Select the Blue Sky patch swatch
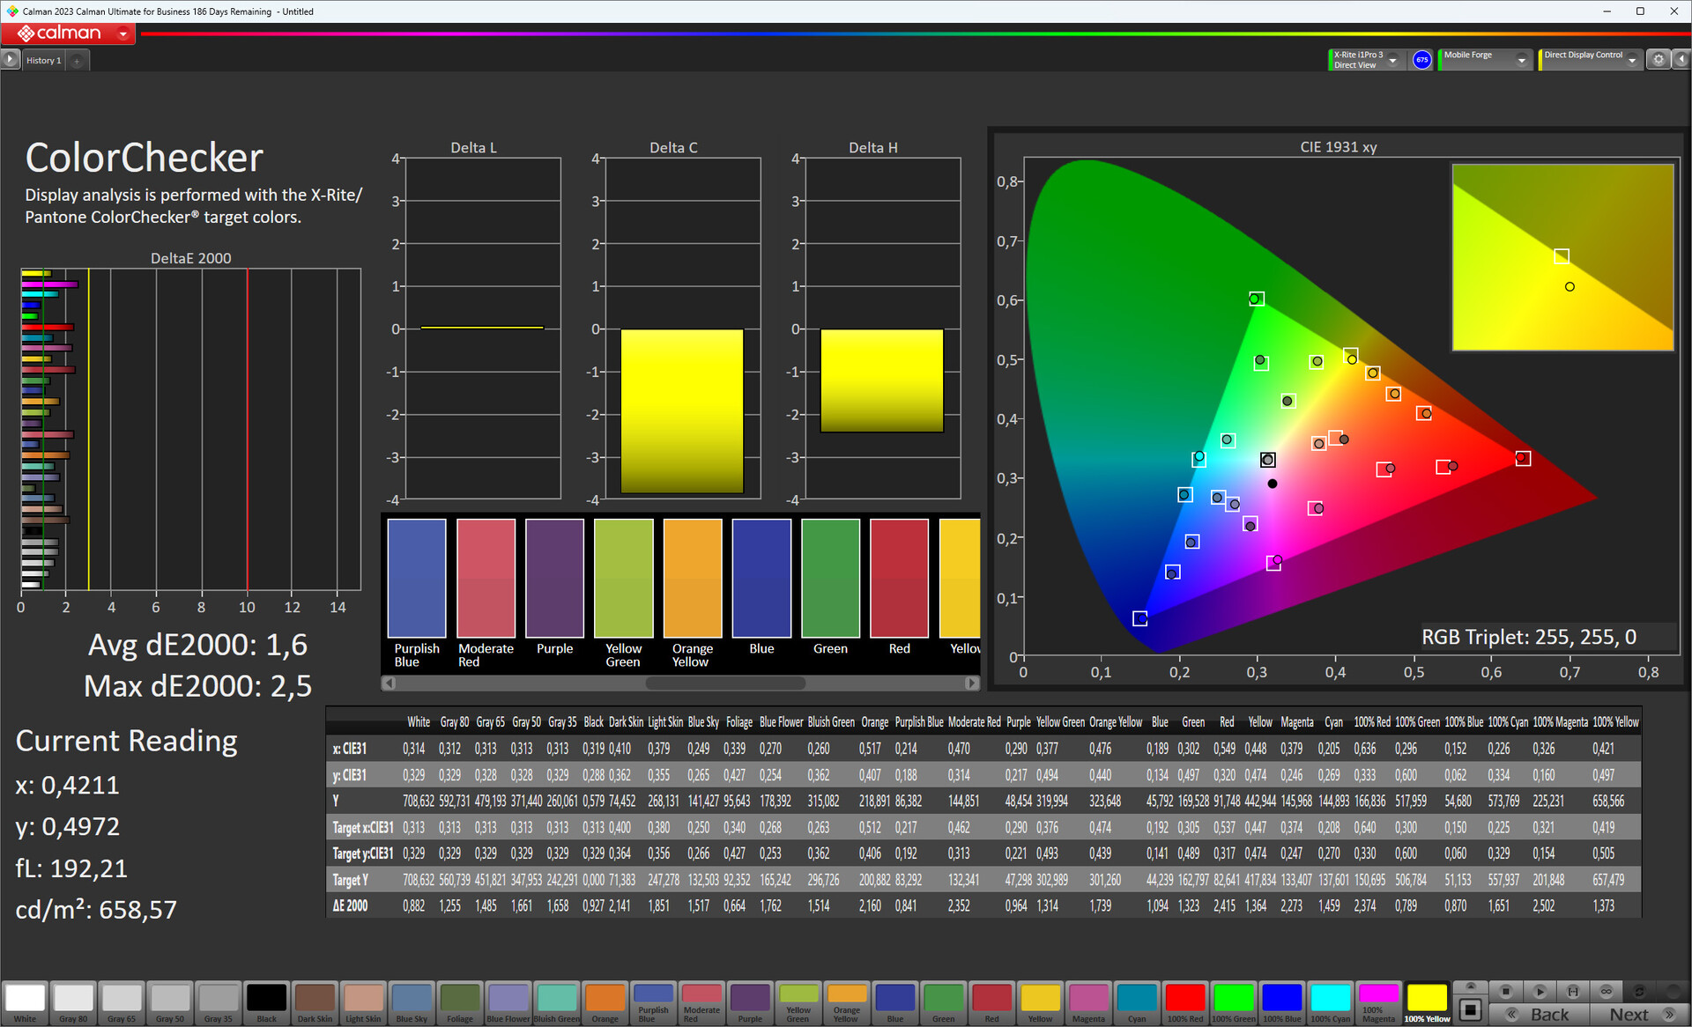1692x1027 pixels. tap(412, 1003)
